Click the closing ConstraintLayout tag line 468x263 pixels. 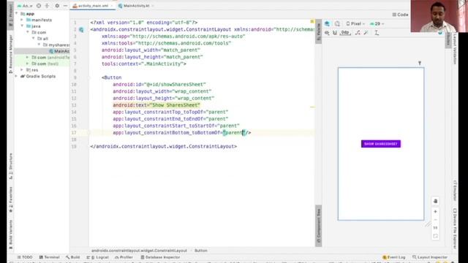click(x=164, y=146)
